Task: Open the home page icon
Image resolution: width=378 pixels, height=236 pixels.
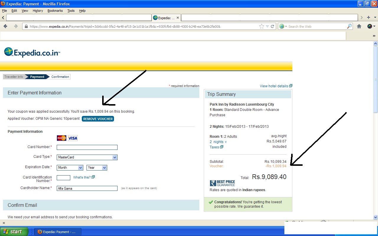Action: (x=359, y=26)
